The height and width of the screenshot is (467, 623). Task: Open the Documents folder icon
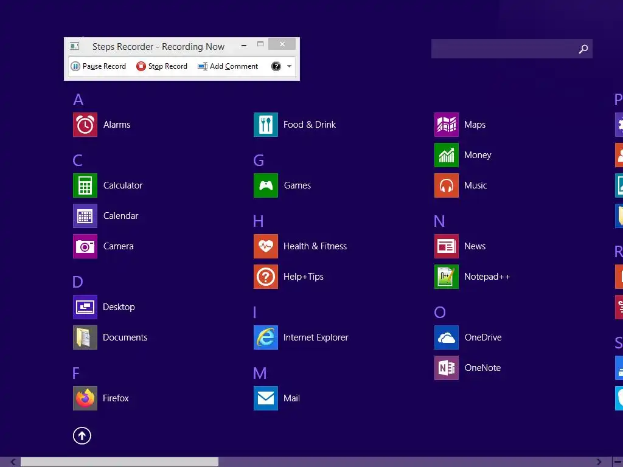(x=85, y=337)
